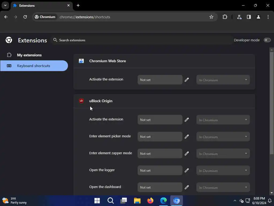Launch Firefox from the taskbar
This screenshot has width=274, height=206.
pyautogui.click(x=150, y=201)
